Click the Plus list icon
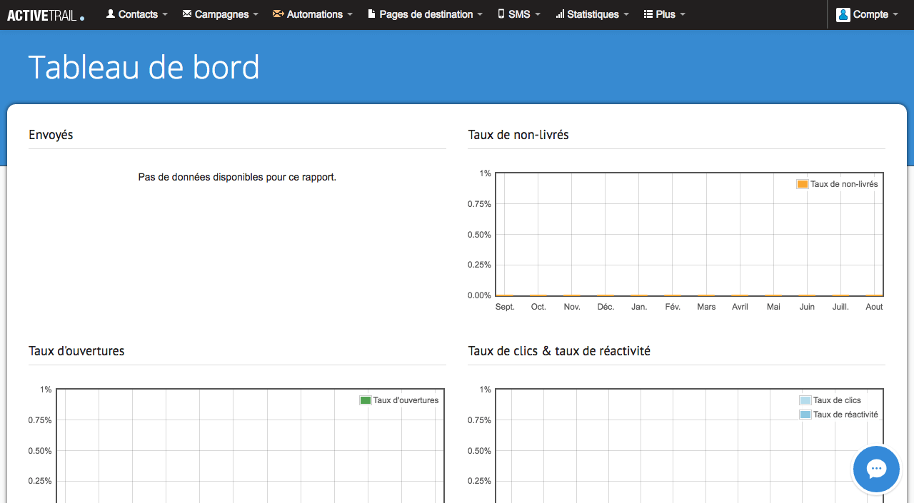The width and height of the screenshot is (914, 503). 648,14
